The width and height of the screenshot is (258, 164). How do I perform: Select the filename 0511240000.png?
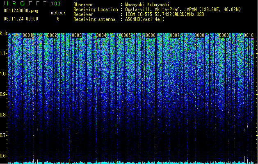(21, 11)
